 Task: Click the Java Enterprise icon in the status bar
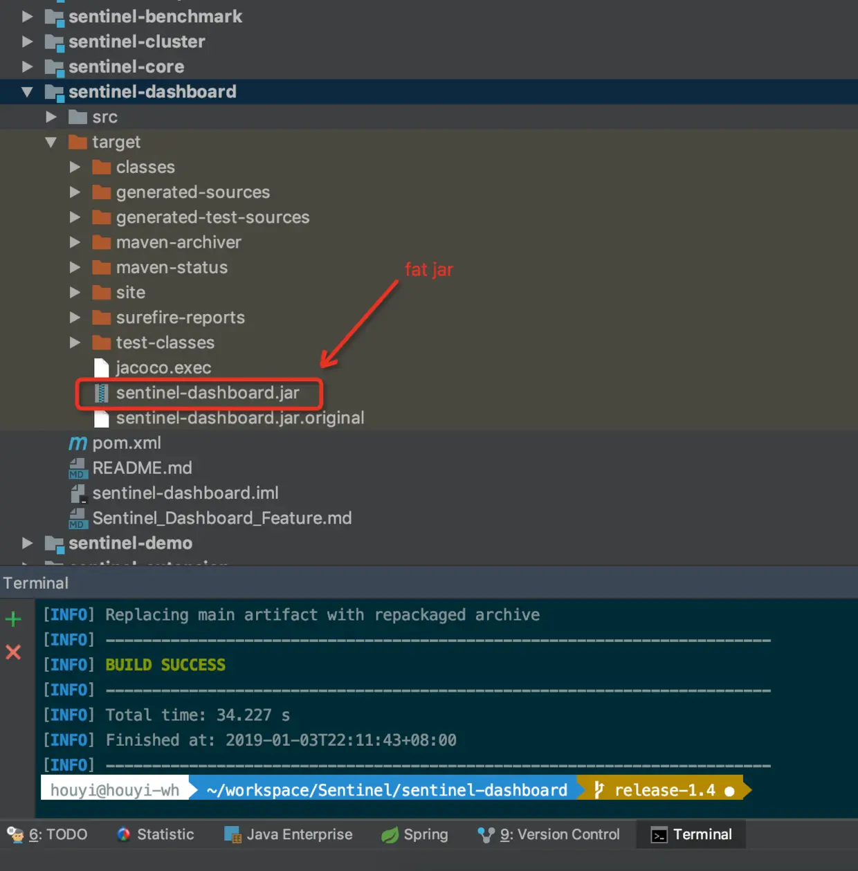(x=230, y=834)
